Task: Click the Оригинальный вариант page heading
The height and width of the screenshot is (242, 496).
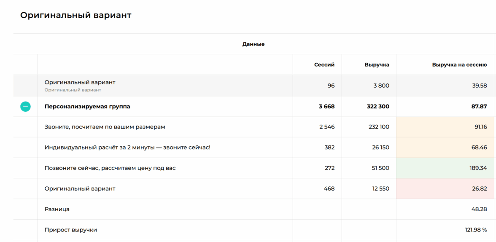Action: click(x=76, y=16)
